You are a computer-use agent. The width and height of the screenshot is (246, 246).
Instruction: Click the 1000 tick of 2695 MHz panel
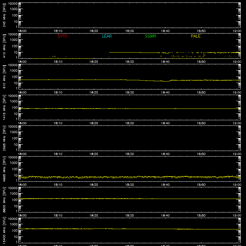[14, 132]
